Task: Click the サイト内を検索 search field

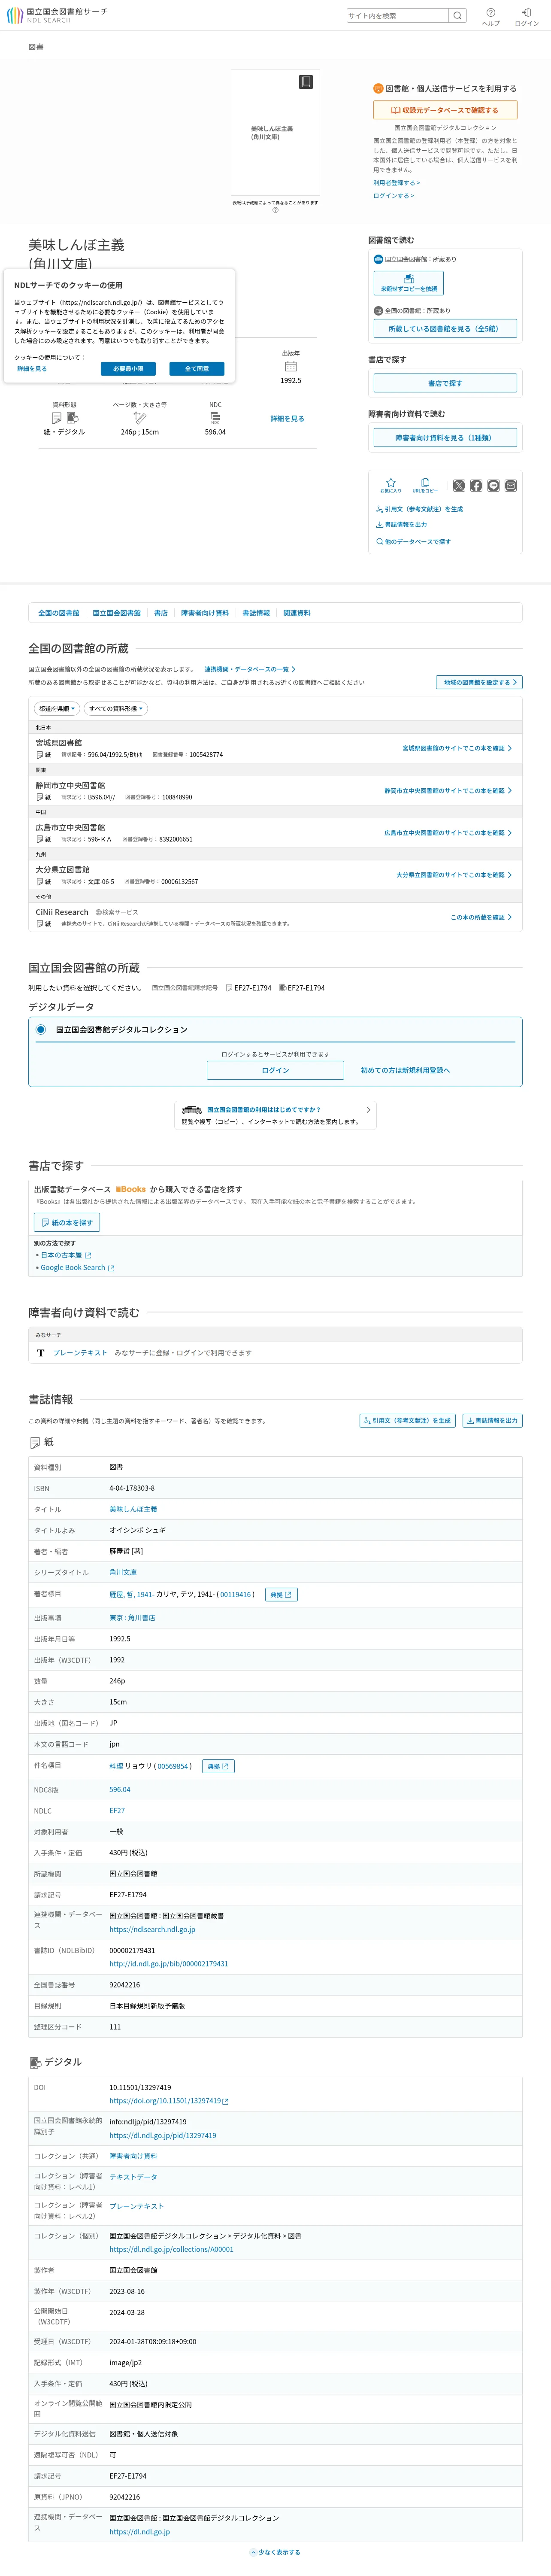Action: point(397,15)
